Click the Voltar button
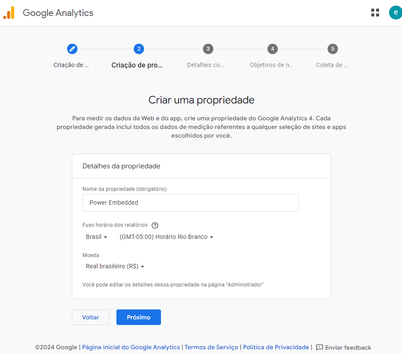This screenshot has height=354, width=402. point(90,317)
